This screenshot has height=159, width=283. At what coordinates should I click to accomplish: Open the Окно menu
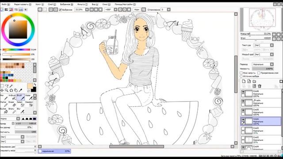pos(107,4)
